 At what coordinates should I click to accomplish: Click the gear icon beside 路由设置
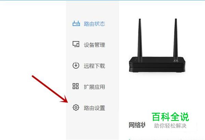(76, 108)
